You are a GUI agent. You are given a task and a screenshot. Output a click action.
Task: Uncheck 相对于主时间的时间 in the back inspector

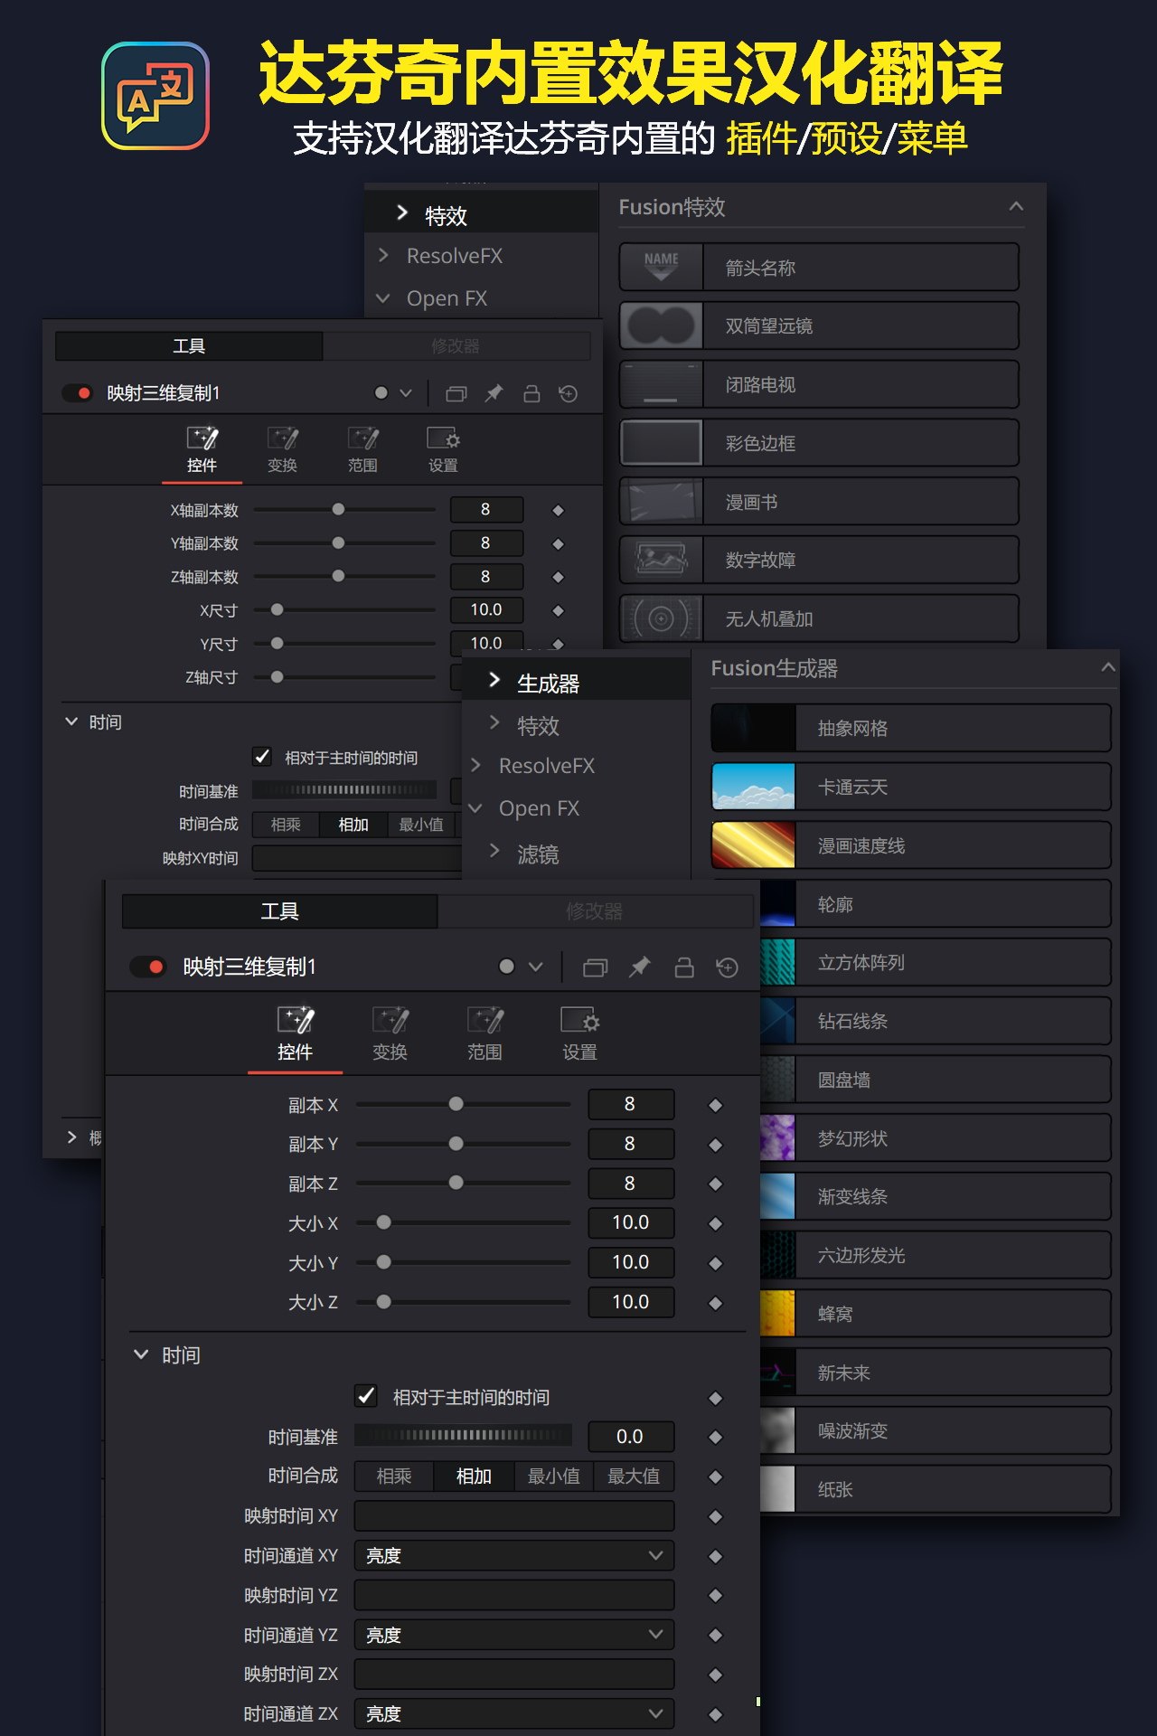[x=262, y=757]
